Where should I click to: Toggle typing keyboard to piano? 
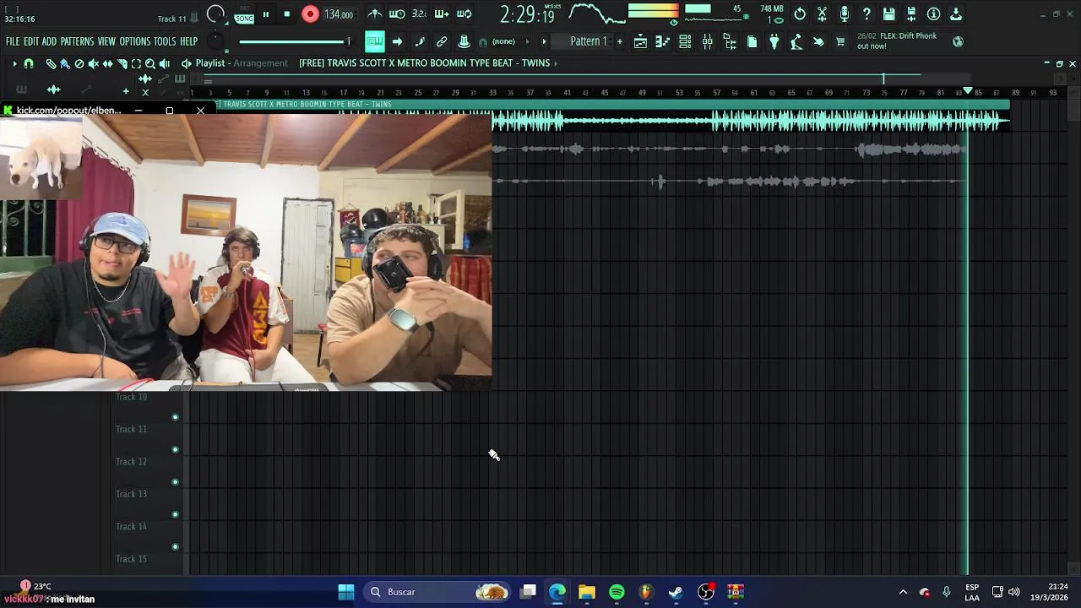click(375, 41)
